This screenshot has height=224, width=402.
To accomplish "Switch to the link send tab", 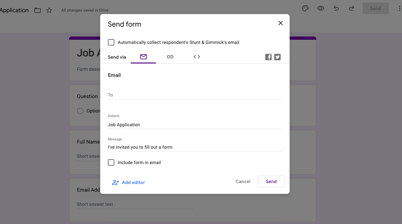I will [170, 57].
